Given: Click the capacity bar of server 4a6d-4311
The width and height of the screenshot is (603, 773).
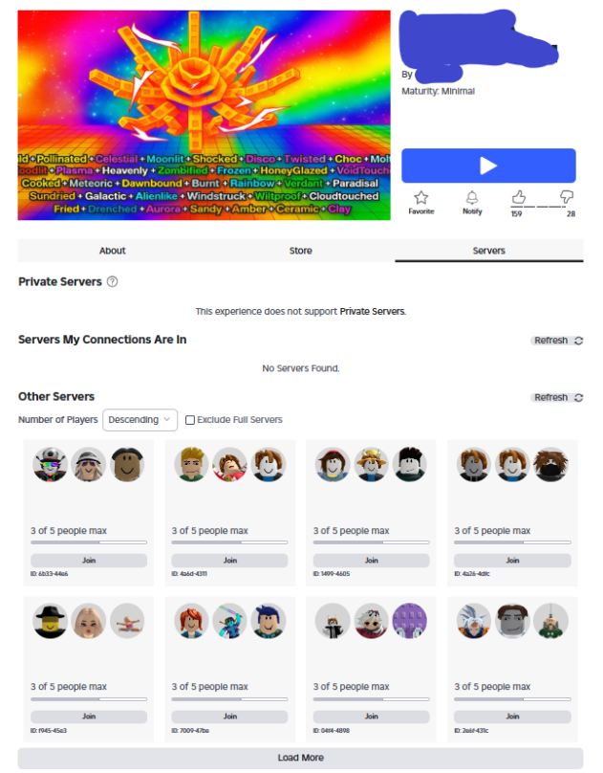Looking at the screenshot, I should click(229, 542).
